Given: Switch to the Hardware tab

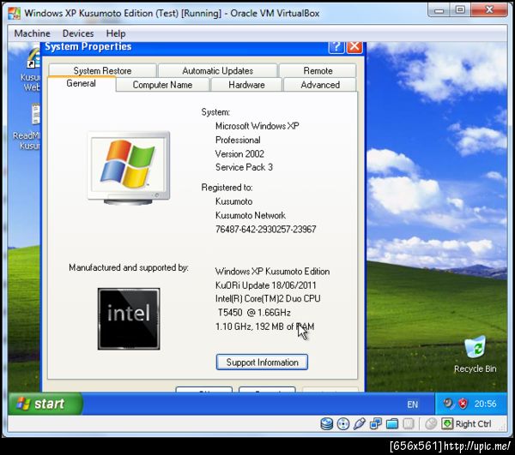Looking at the screenshot, I should click(x=246, y=85).
